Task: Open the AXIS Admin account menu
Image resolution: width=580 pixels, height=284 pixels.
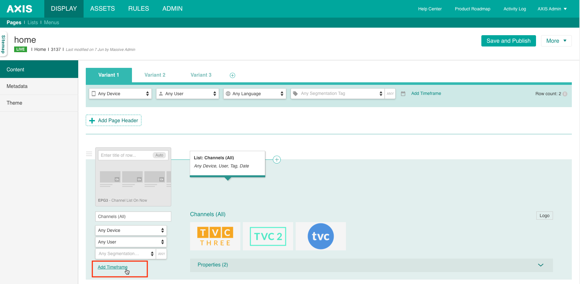Action: click(x=552, y=9)
